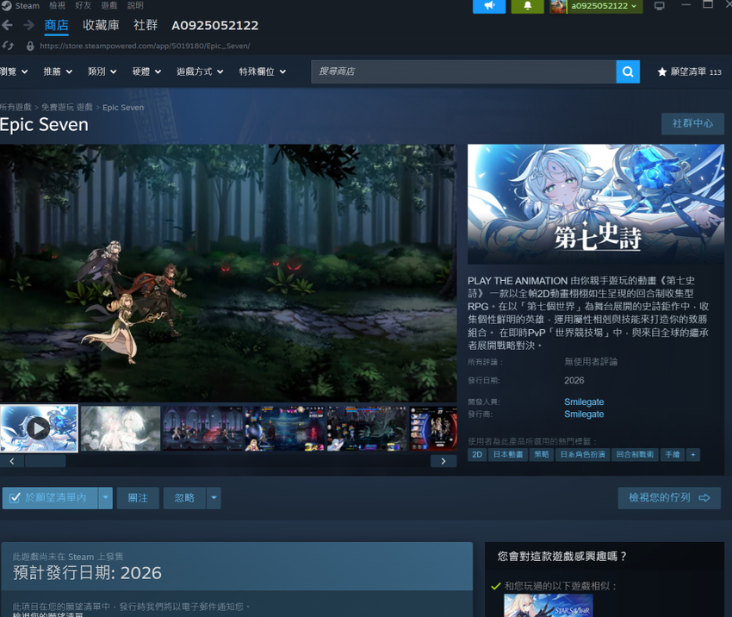Screen dimensions: 732x617
Task: Expand the dropdown arrow beside 忽略
Action: coord(214,498)
